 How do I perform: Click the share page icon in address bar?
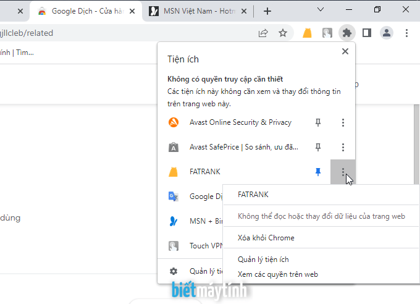pyautogui.click(x=263, y=33)
